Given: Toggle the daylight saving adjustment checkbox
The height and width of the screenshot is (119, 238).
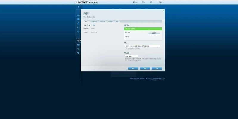Looking at the screenshot, I should click(126, 49).
